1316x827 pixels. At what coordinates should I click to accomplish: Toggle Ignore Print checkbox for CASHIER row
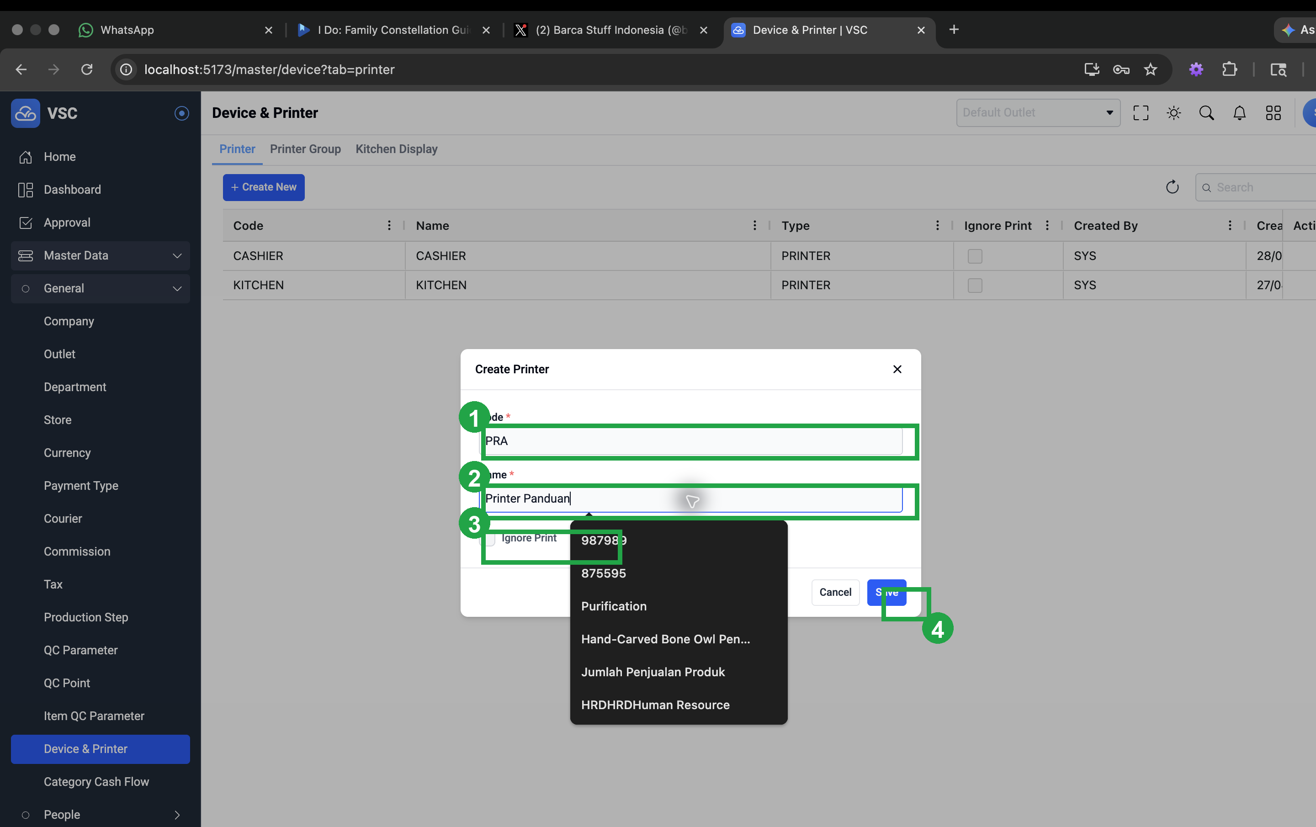pyautogui.click(x=974, y=256)
